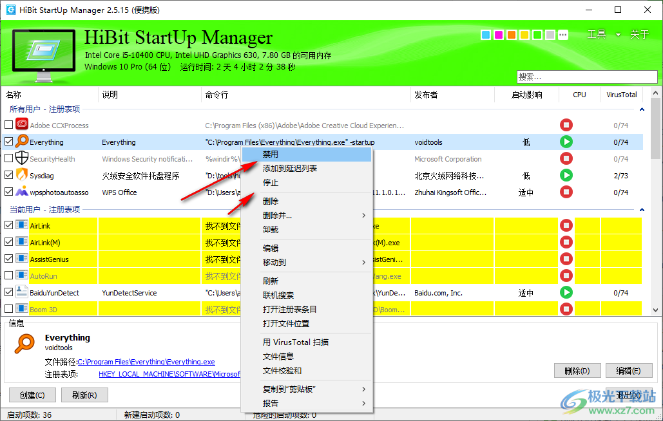Choose 禁用 from the context menu

(307, 154)
